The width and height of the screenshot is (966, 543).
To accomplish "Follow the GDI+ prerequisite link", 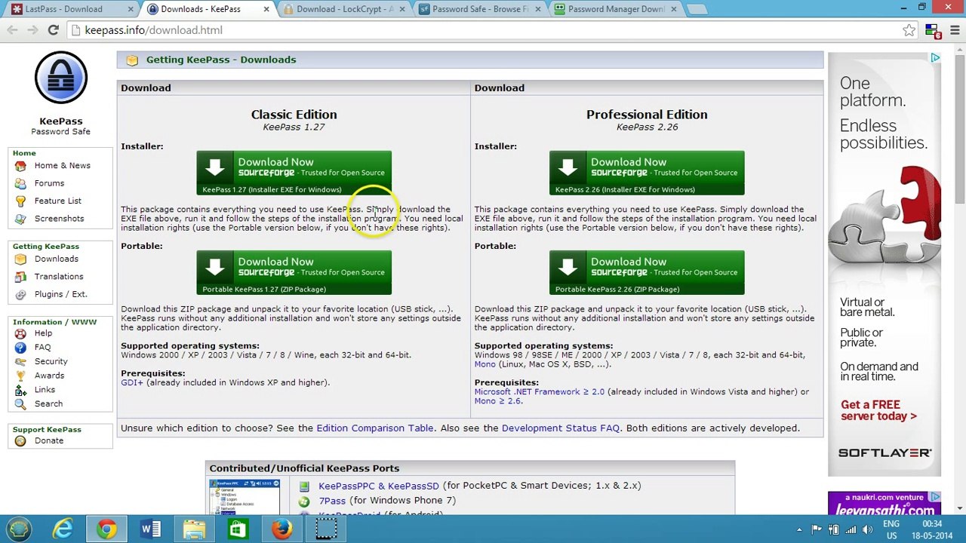I will (131, 382).
